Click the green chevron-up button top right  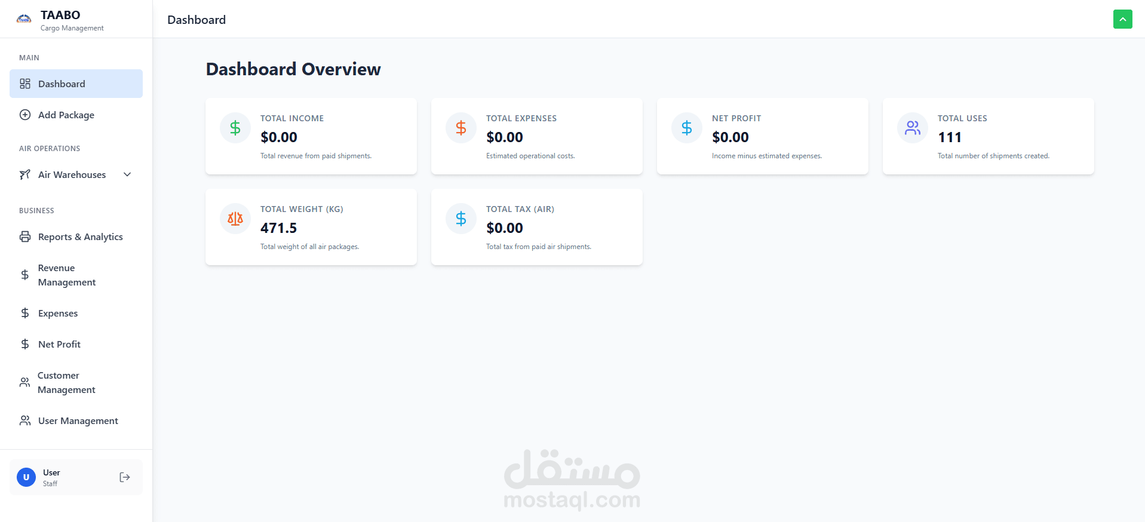pos(1123,19)
